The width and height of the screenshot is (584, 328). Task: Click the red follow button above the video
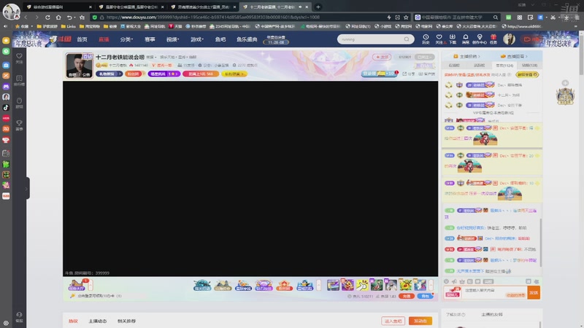click(x=381, y=57)
